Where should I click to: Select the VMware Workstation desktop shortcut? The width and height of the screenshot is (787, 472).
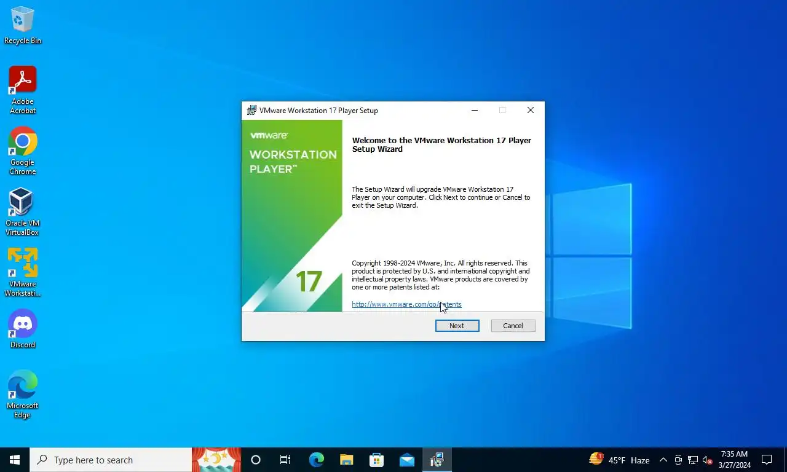click(x=23, y=273)
